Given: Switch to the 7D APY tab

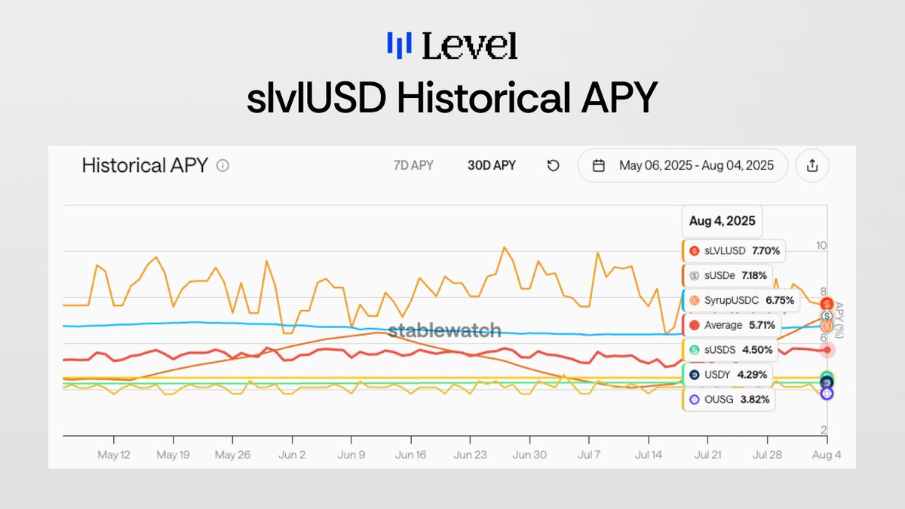Looking at the screenshot, I should (x=413, y=164).
